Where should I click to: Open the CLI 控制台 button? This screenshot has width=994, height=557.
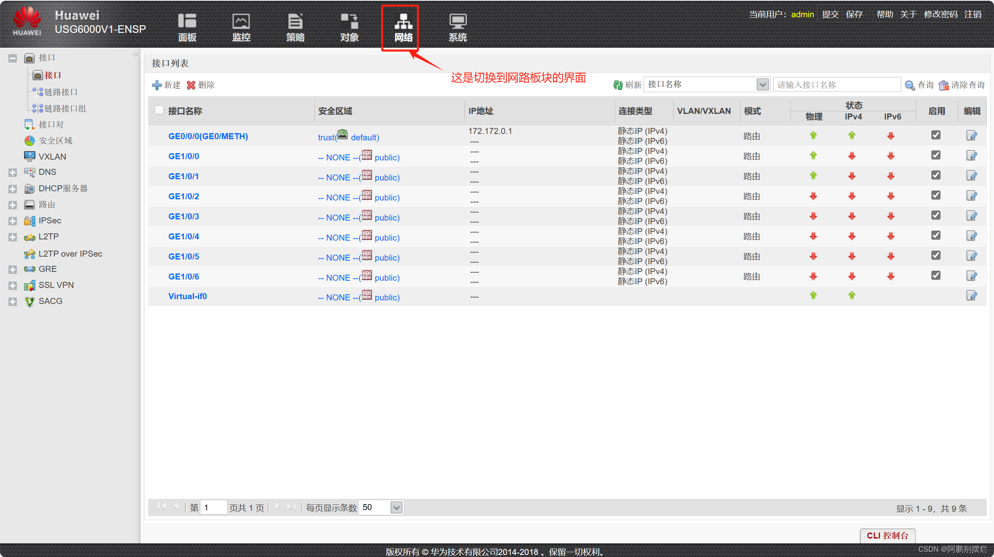[887, 536]
